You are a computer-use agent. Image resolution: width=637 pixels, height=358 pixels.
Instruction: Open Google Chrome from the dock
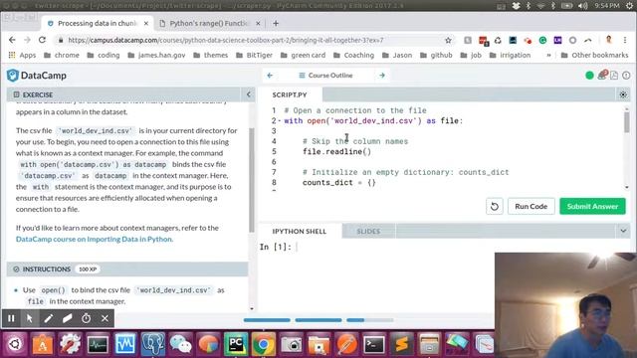(263, 344)
